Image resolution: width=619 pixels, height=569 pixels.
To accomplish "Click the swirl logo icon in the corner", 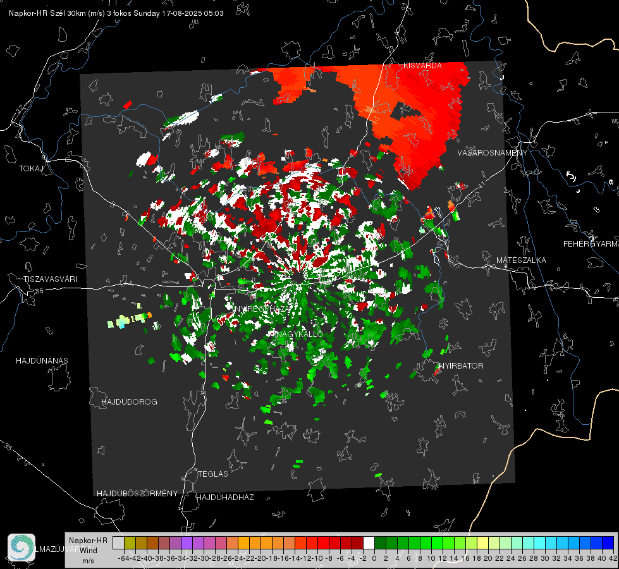I will tap(21, 548).
